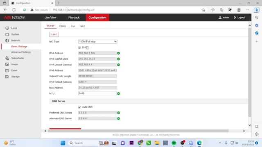
Task: Open Spotify from the taskbar
Action: pos(174,143)
